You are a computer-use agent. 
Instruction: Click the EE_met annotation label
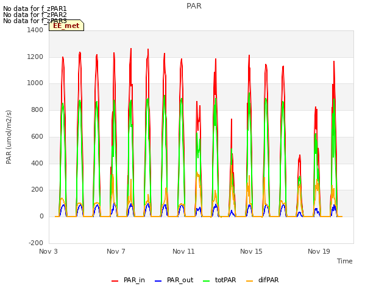pyautogui.click(x=66, y=26)
